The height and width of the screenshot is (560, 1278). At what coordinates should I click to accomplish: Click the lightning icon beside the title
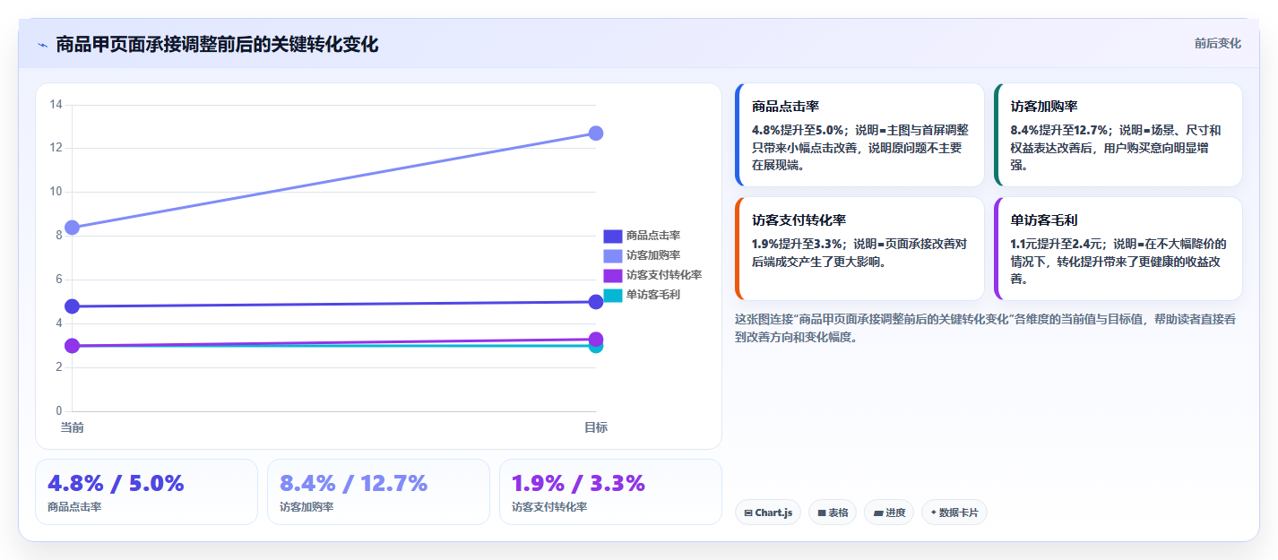tap(42, 45)
